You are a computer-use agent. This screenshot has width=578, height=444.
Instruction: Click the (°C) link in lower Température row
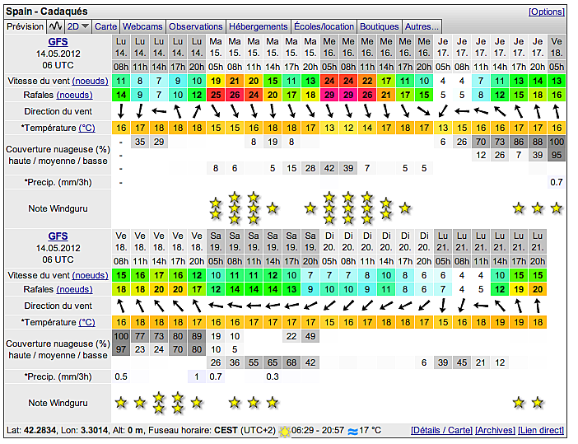pyautogui.click(x=87, y=322)
